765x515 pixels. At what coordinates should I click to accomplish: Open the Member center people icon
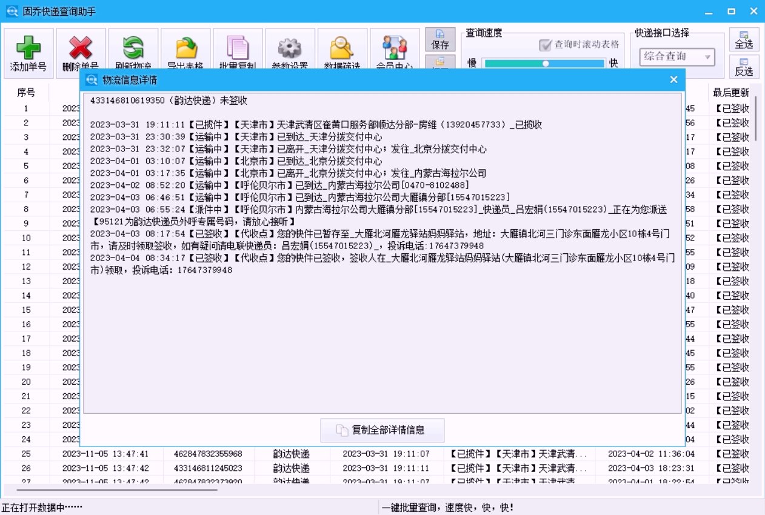395,48
